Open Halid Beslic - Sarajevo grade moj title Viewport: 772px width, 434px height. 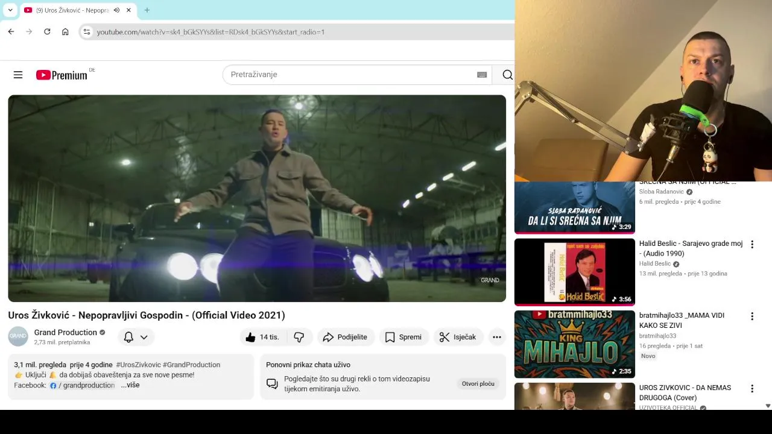691,248
